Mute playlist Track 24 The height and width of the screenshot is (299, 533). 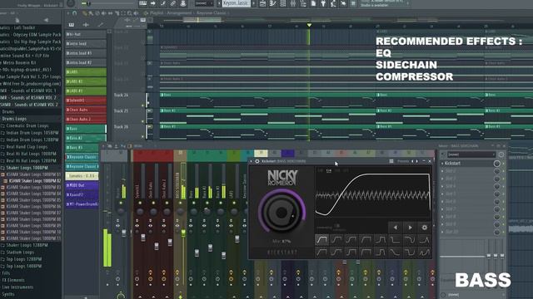click(x=142, y=105)
